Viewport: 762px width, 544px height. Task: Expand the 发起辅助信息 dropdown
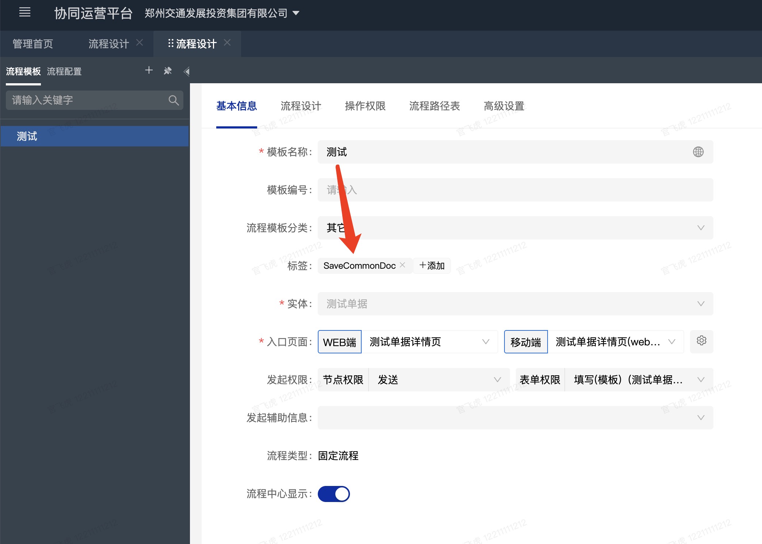point(515,418)
